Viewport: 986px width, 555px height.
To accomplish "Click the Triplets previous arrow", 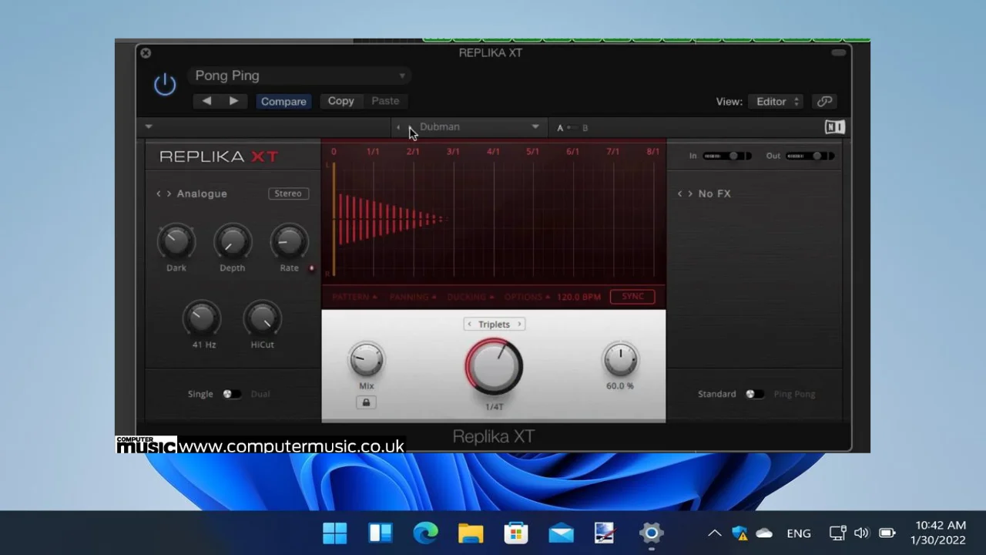I will point(470,325).
